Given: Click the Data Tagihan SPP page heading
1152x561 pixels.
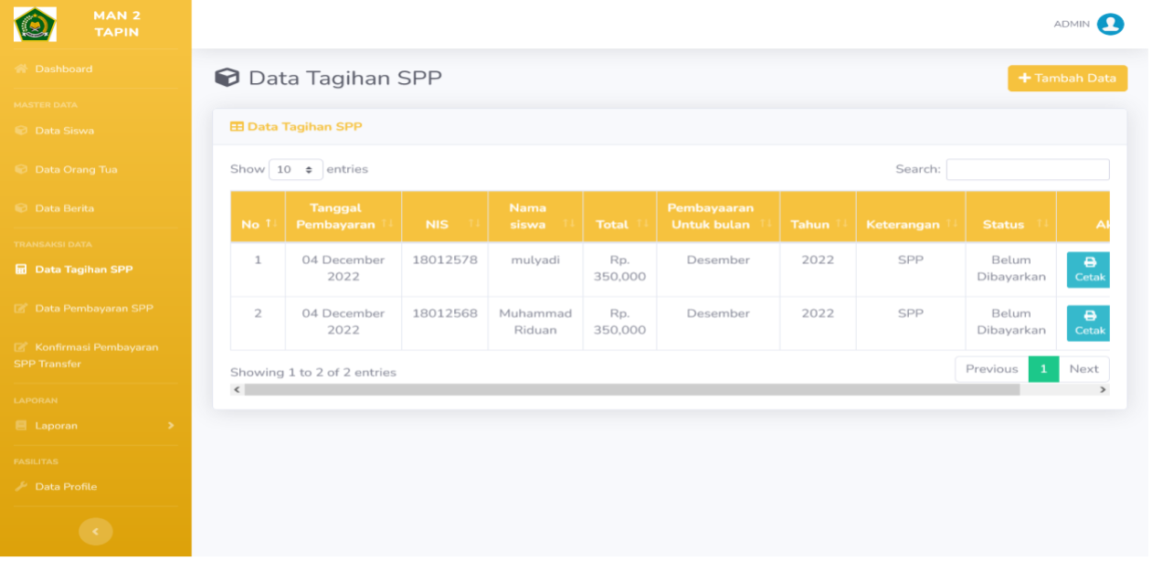Looking at the screenshot, I should pos(345,78).
